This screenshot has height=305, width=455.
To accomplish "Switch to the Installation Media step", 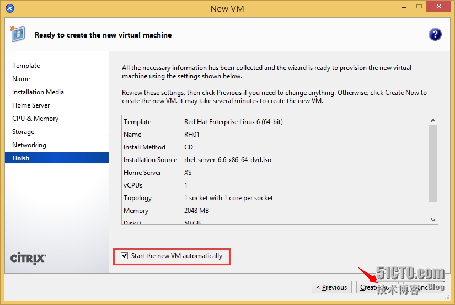I will pyautogui.click(x=38, y=92).
